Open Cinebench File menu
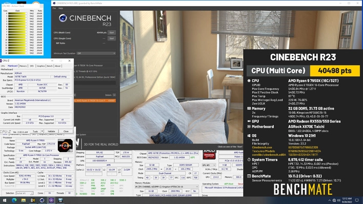 pyautogui.click(x=54, y=8)
